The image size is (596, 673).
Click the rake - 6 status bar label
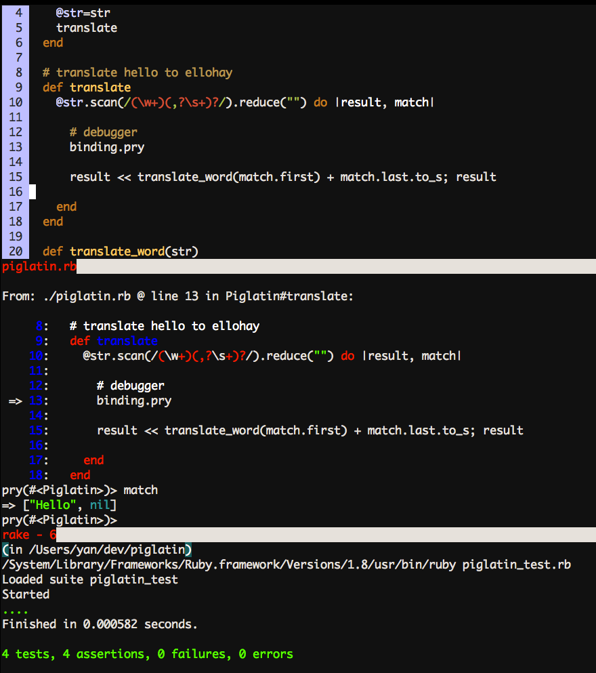point(28,534)
